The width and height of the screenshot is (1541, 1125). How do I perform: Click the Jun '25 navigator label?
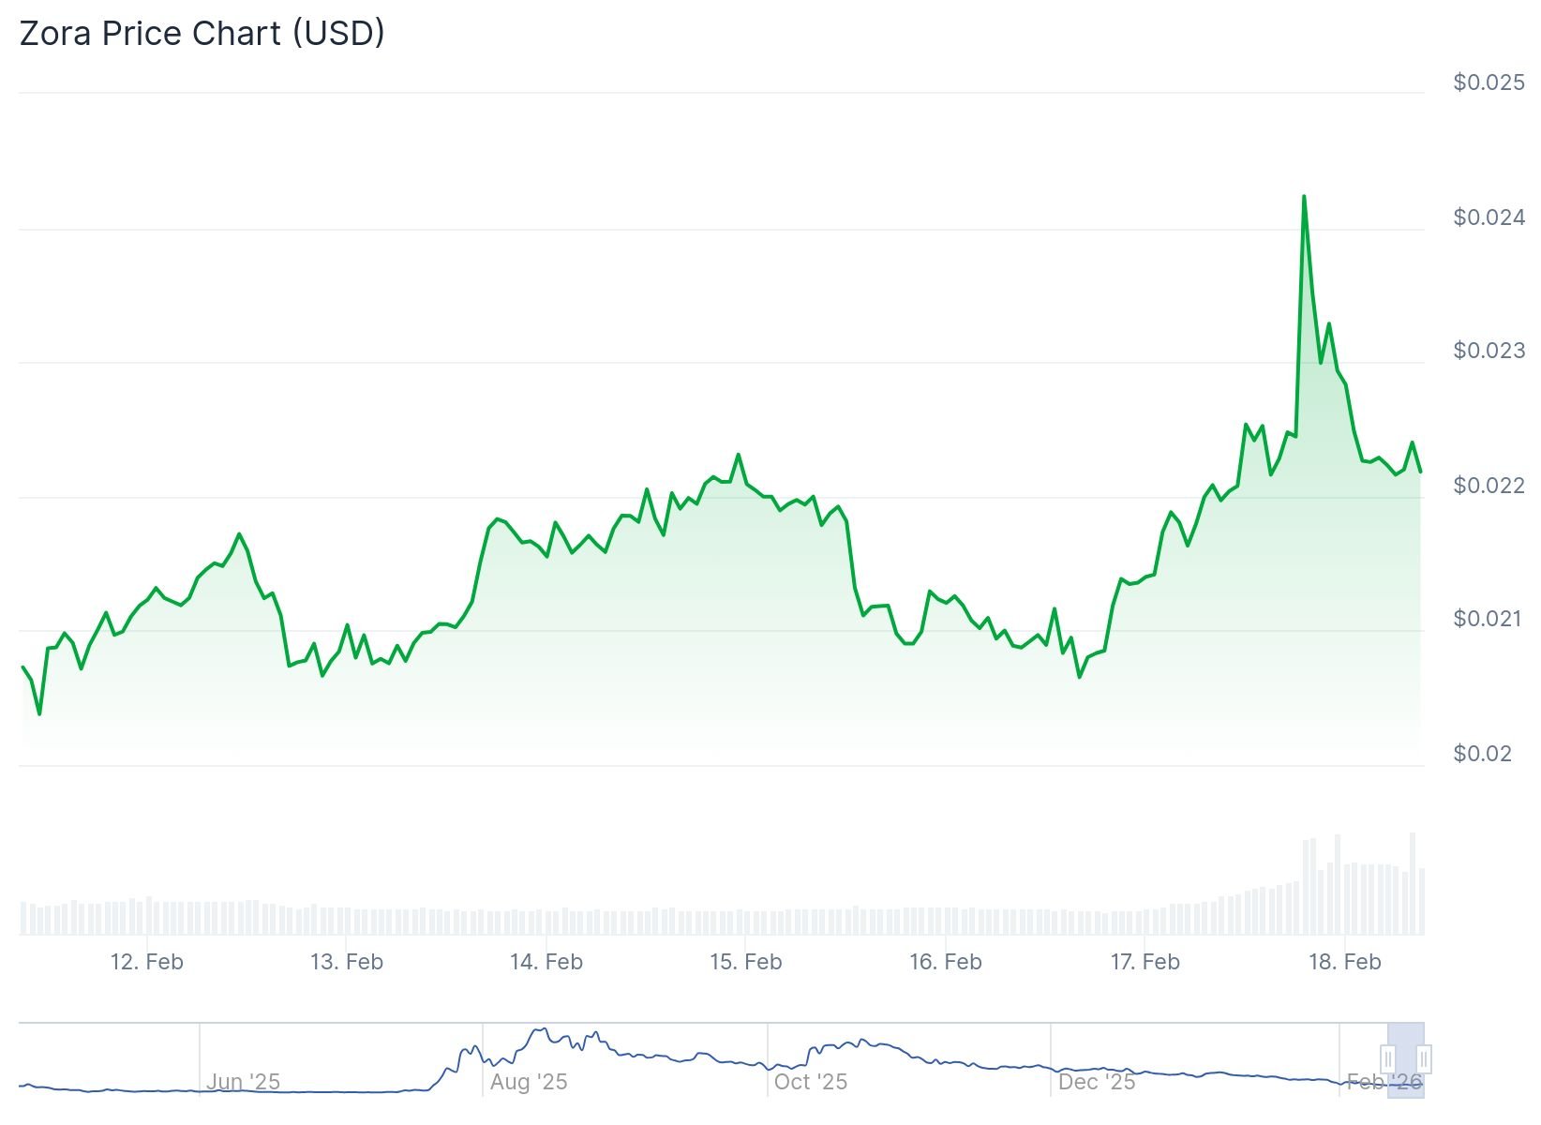(x=243, y=1082)
